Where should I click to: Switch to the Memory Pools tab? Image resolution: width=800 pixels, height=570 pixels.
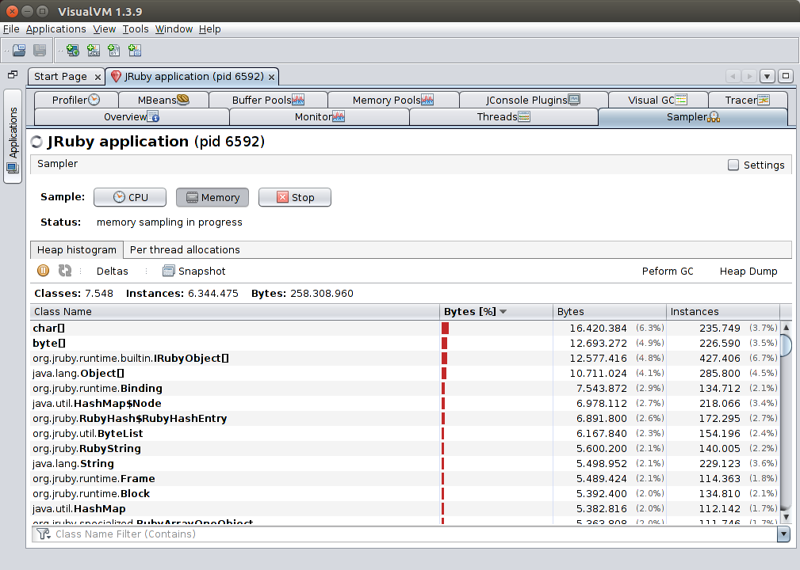(392, 100)
